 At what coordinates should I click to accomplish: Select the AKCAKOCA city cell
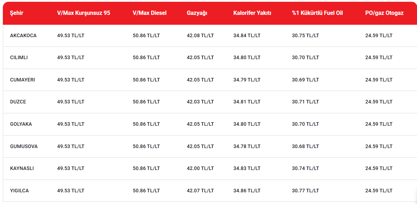pyautogui.click(x=23, y=35)
